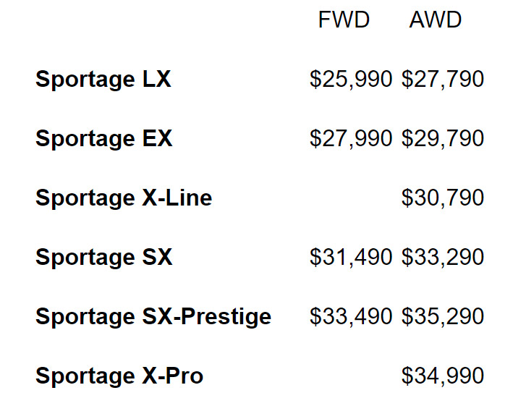Select the $29,790 EX AWD price
This screenshot has width=526, height=406.
443,138
